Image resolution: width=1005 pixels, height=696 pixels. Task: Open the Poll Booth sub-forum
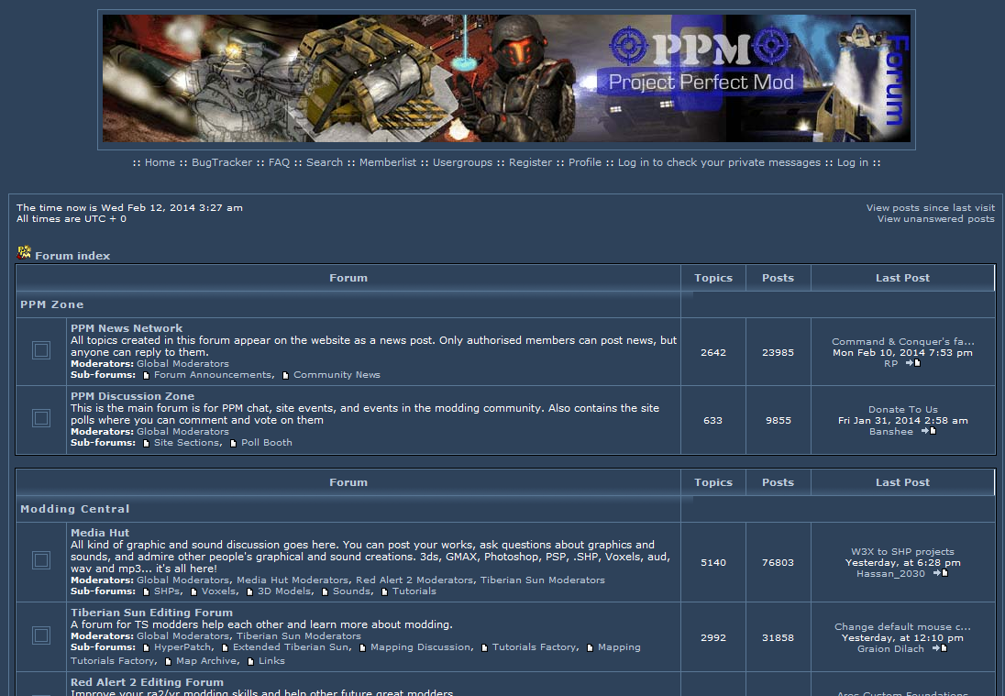pyautogui.click(x=267, y=443)
